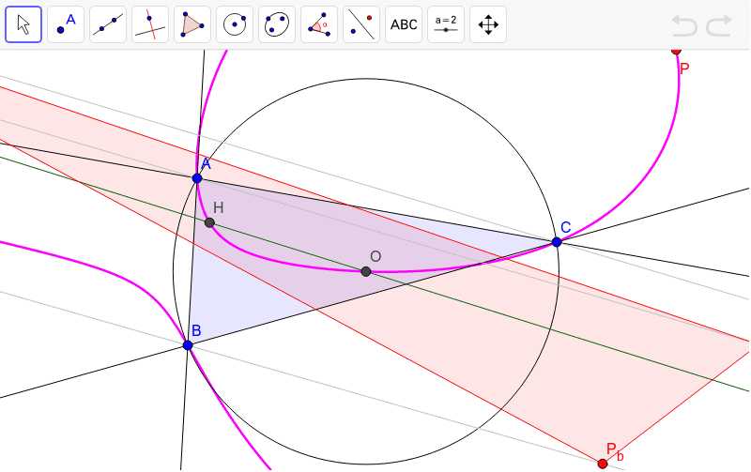Click blue vertex point B
Viewport: 751px width, 472px height.
pyautogui.click(x=188, y=345)
